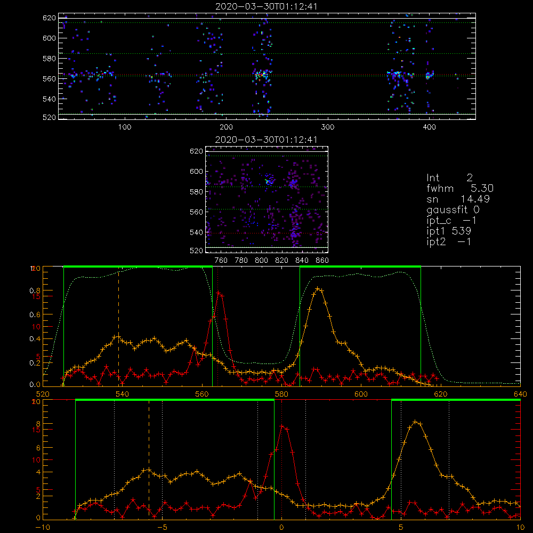Click the red curve peak at 0 in the bottom plot
The image size is (533, 533).
(x=282, y=425)
